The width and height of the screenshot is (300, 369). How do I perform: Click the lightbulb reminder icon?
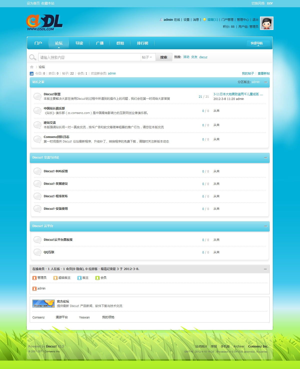click(204, 19)
